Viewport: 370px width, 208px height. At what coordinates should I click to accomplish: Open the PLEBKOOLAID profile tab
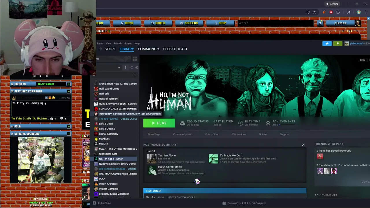click(175, 49)
